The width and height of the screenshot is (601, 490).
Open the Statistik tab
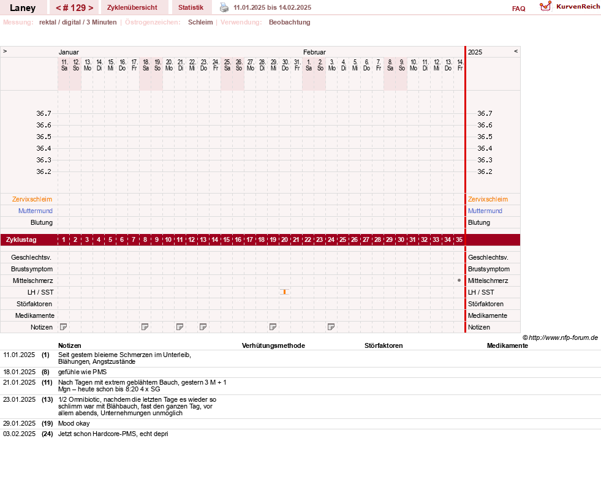[191, 8]
